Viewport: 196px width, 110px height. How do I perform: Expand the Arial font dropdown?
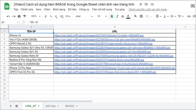[x=84, y=16]
